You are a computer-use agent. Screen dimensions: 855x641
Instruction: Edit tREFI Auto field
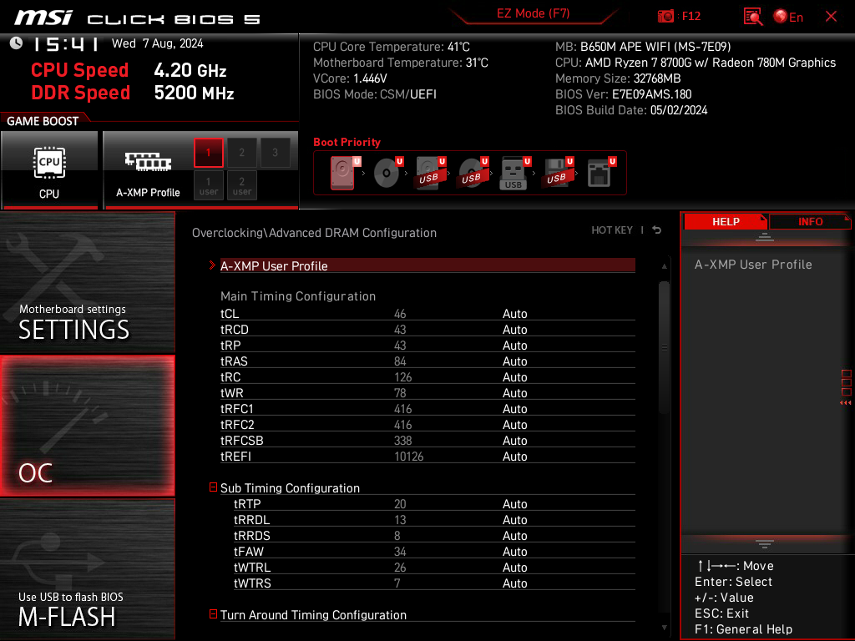coord(514,457)
